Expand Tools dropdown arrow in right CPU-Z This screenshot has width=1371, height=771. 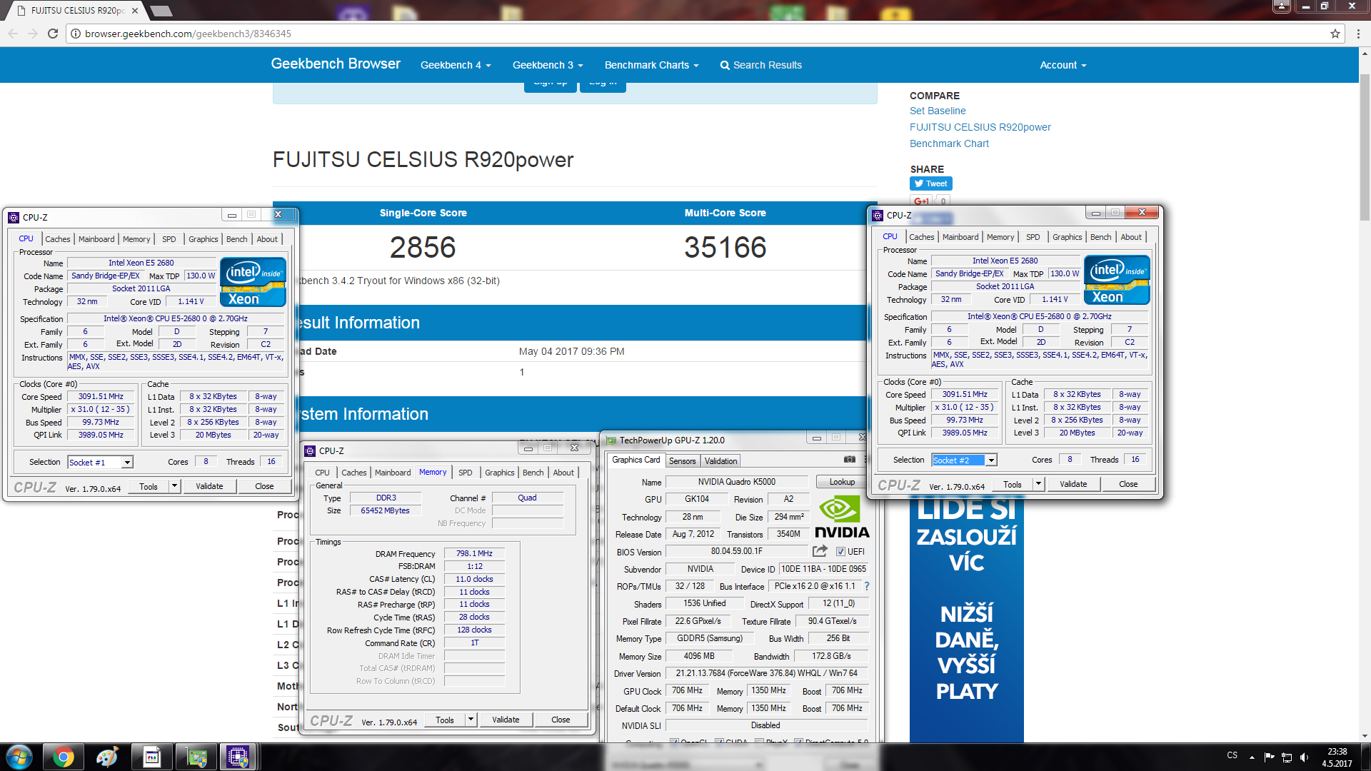click(1038, 484)
